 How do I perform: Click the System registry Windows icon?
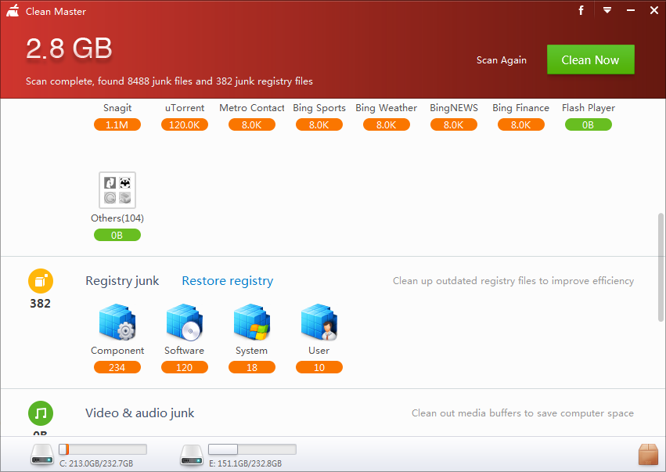coord(252,322)
